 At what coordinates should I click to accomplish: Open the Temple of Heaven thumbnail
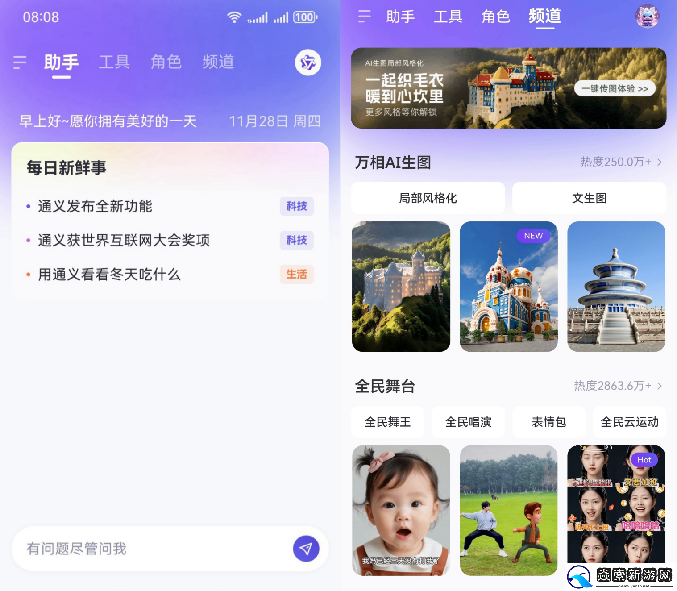[x=616, y=287]
